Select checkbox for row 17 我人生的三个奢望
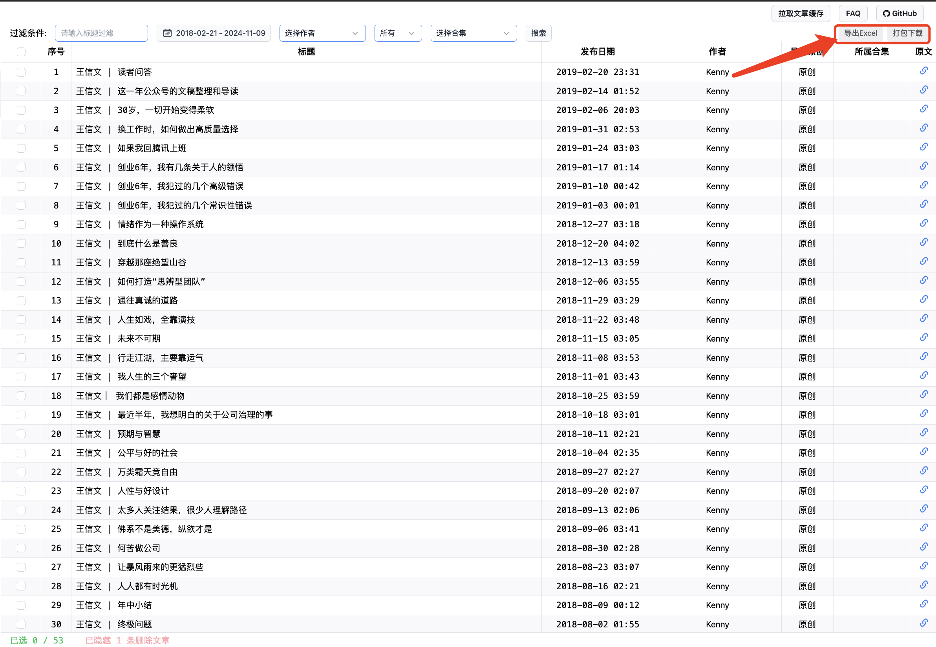936x647 pixels. (x=21, y=377)
